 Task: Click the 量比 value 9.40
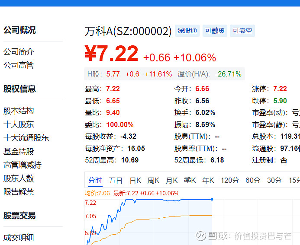click(x=113, y=113)
